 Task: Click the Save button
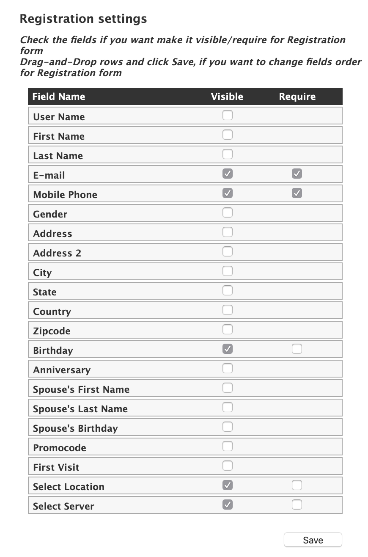(313, 540)
